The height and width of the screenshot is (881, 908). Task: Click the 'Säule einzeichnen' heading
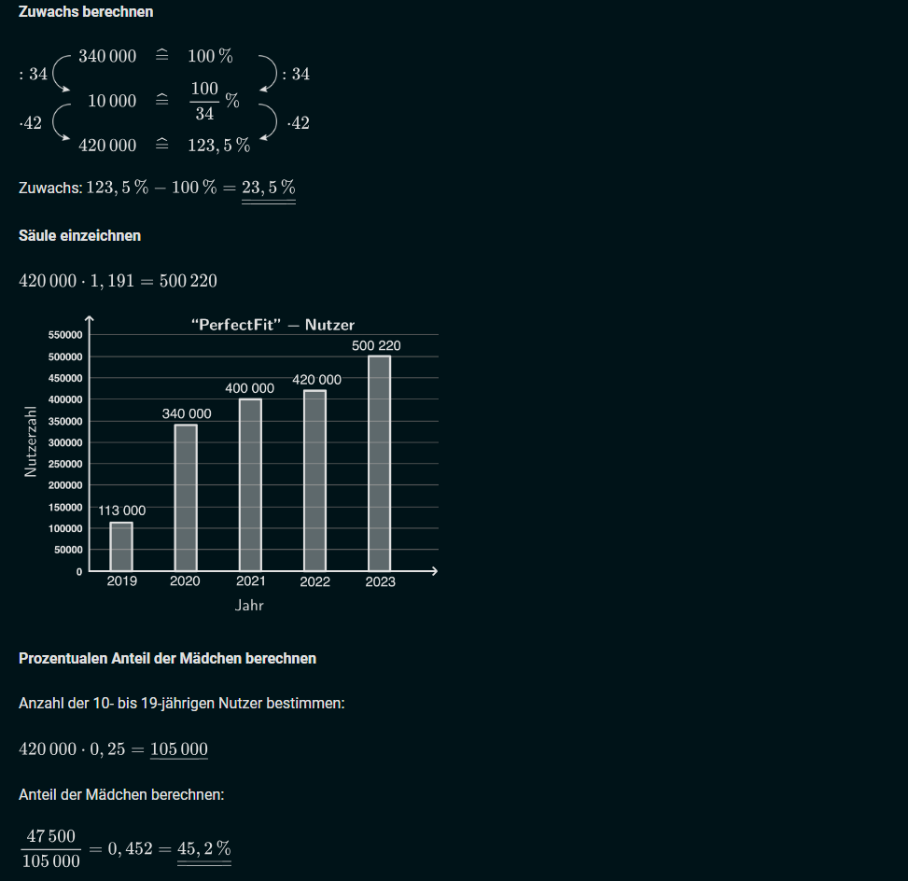[79, 236]
